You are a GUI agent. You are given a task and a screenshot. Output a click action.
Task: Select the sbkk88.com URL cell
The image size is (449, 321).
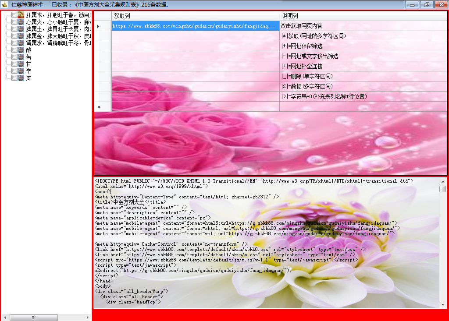click(x=195, y=26)
